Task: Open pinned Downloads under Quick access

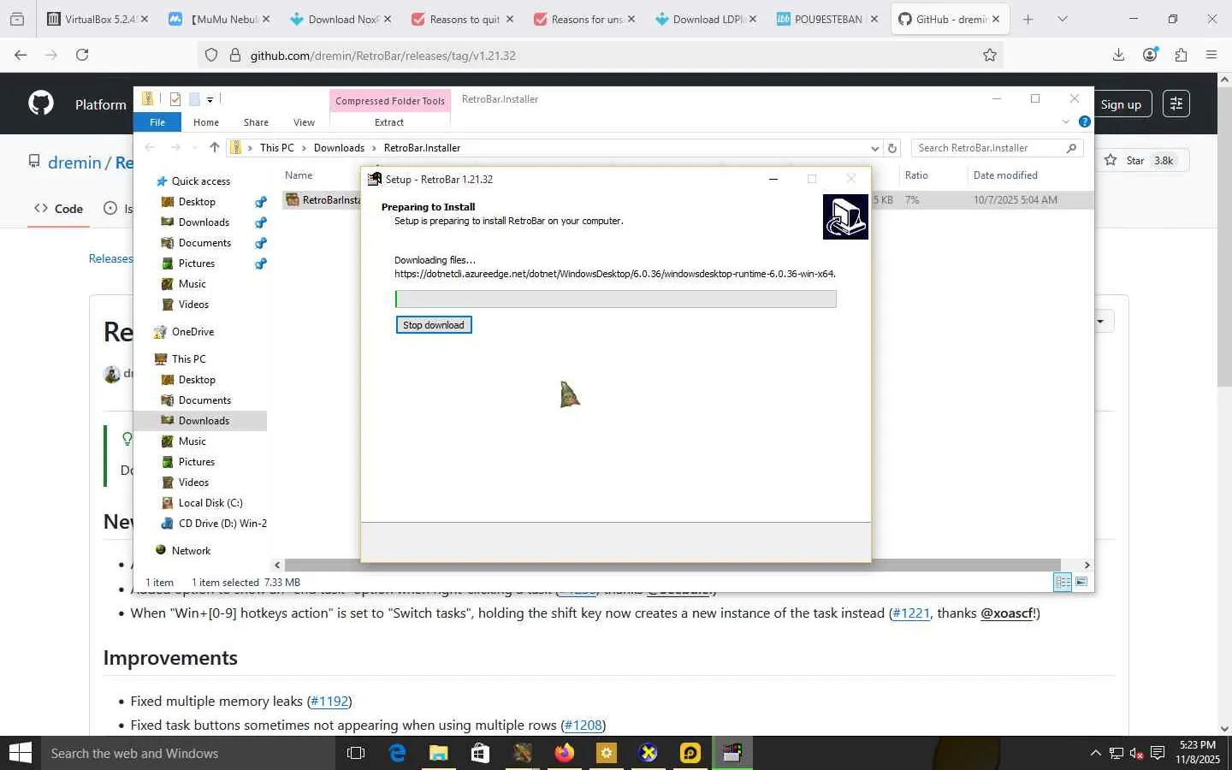Action: click(x=204, y=222)
